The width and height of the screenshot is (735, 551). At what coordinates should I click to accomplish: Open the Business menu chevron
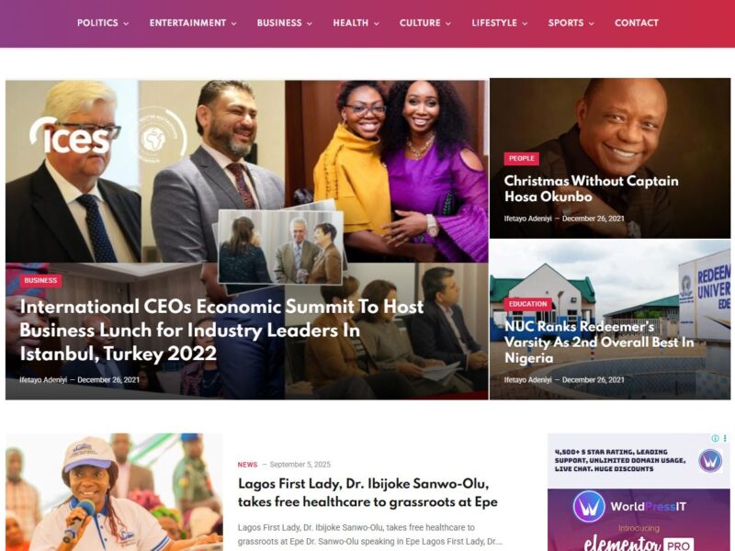[310, 24]
